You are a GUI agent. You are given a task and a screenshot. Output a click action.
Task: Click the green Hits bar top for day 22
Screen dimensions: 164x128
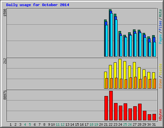(x=110, y=10)
